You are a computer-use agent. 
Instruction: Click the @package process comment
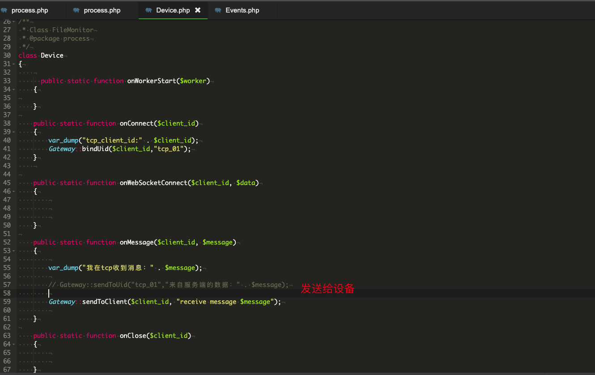(x=59, y=38)
